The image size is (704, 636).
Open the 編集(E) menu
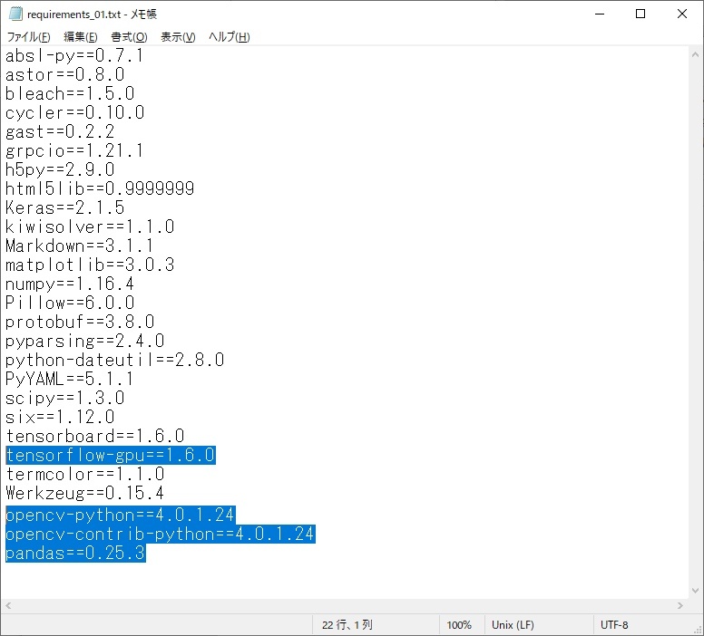click(81, 37)
